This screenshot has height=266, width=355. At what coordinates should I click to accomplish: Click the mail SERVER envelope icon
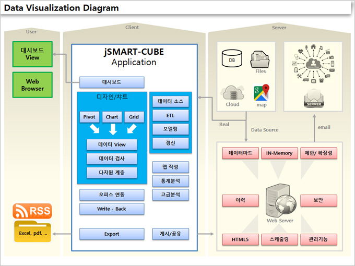tap(314, 98)
